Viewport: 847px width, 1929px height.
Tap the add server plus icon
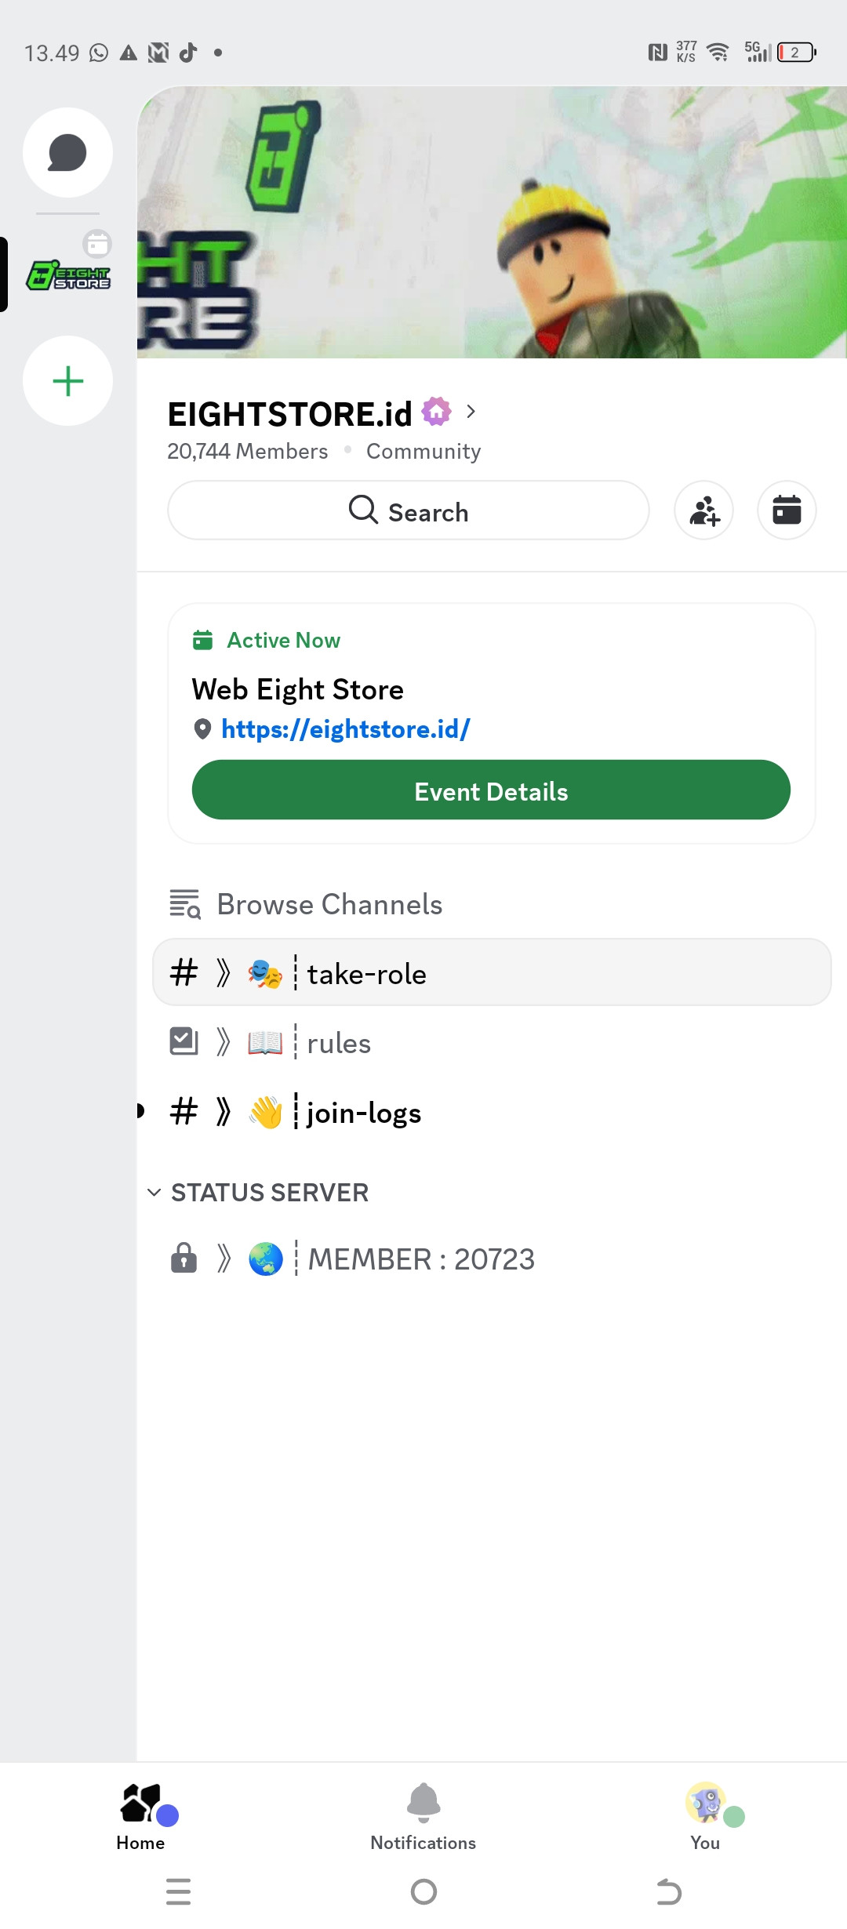click(x=67, y=381)
